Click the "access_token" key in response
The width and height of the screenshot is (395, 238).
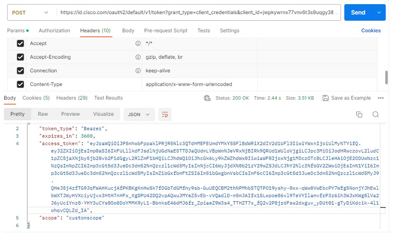pos(60,143)
